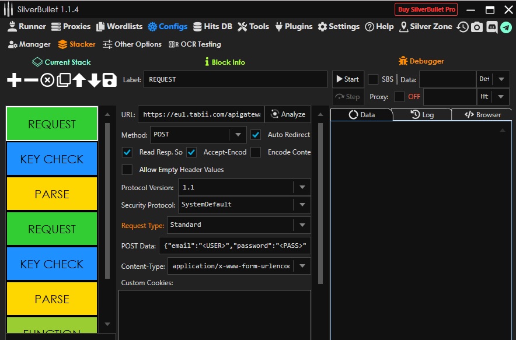Screen dimensions: 516x340
Task: Open the Wordlists menu
Action: tap(119, 27)
